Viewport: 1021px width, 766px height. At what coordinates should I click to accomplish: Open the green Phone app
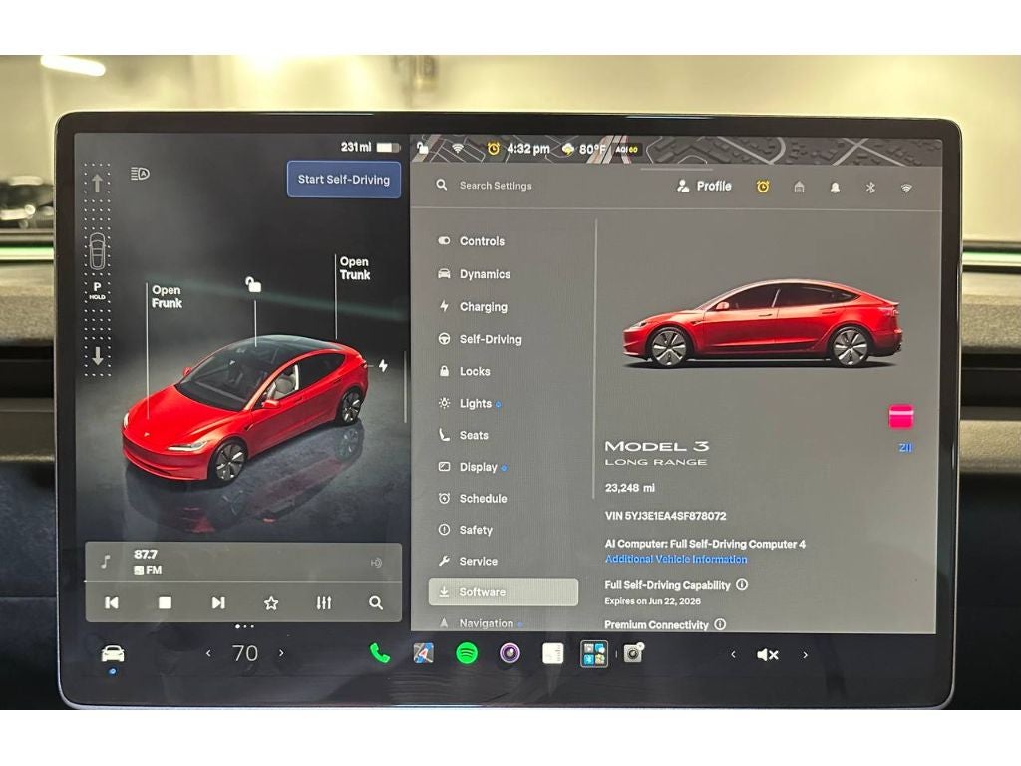pos(380,653)
